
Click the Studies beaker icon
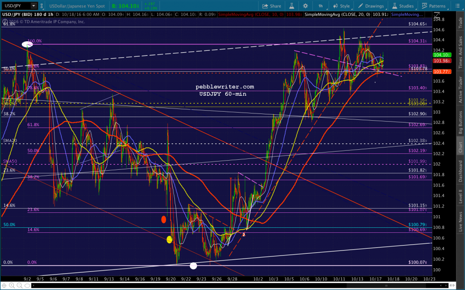click(x=395, y=6)
